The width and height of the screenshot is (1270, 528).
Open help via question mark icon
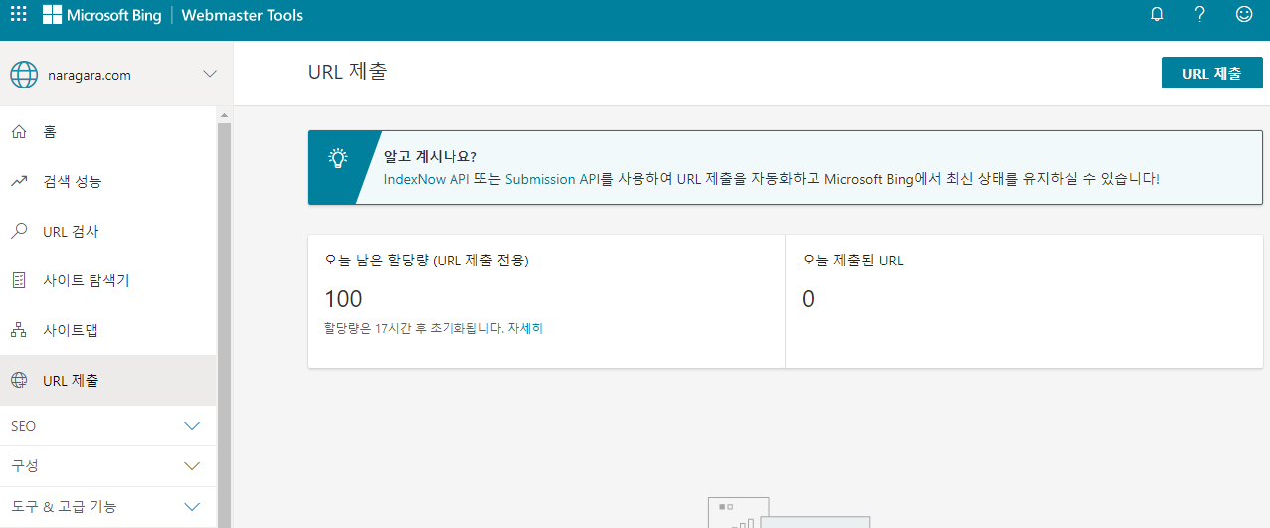pyautogui.click(x=1200, y=14)
